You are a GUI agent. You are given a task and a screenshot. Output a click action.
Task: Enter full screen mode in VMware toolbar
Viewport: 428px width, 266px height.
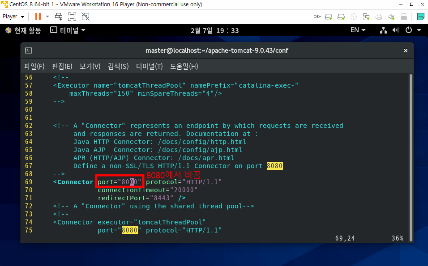point(72,17)
